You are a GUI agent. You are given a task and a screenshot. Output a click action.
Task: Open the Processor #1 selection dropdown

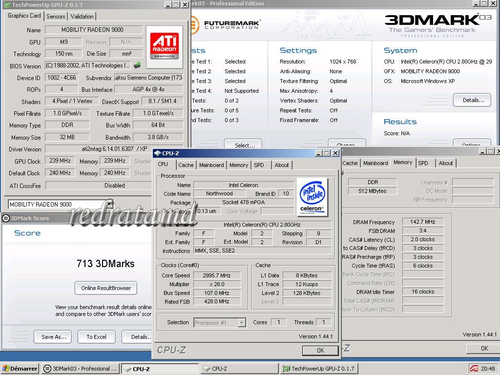click(x=242, y=323)
